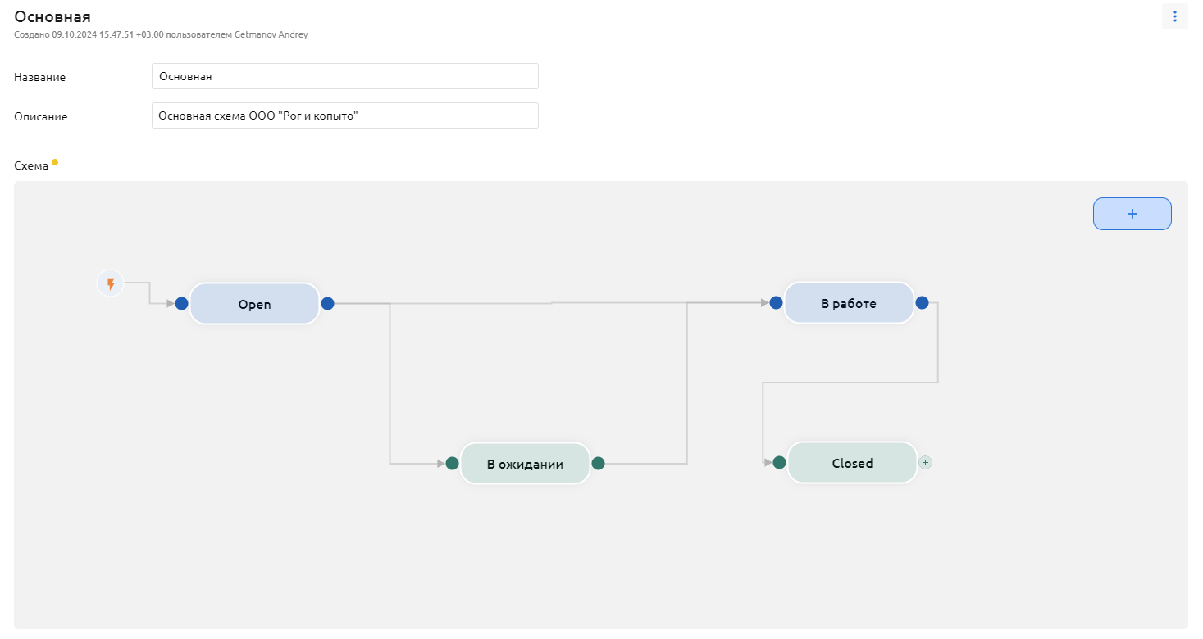
Task: Click the input port of В ожидании node
Action: (x=452, y=464)
